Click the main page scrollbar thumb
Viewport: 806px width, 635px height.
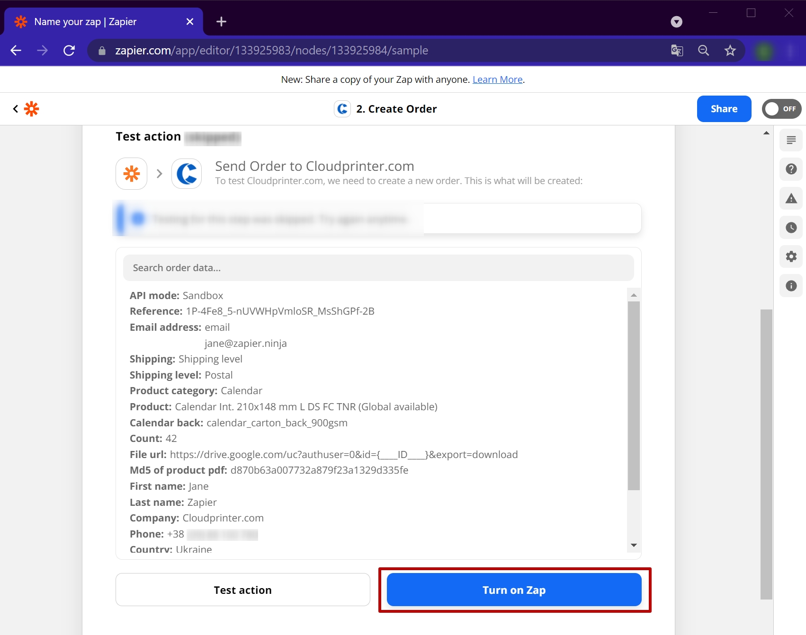pyautogui.click(x=766, y=454)
